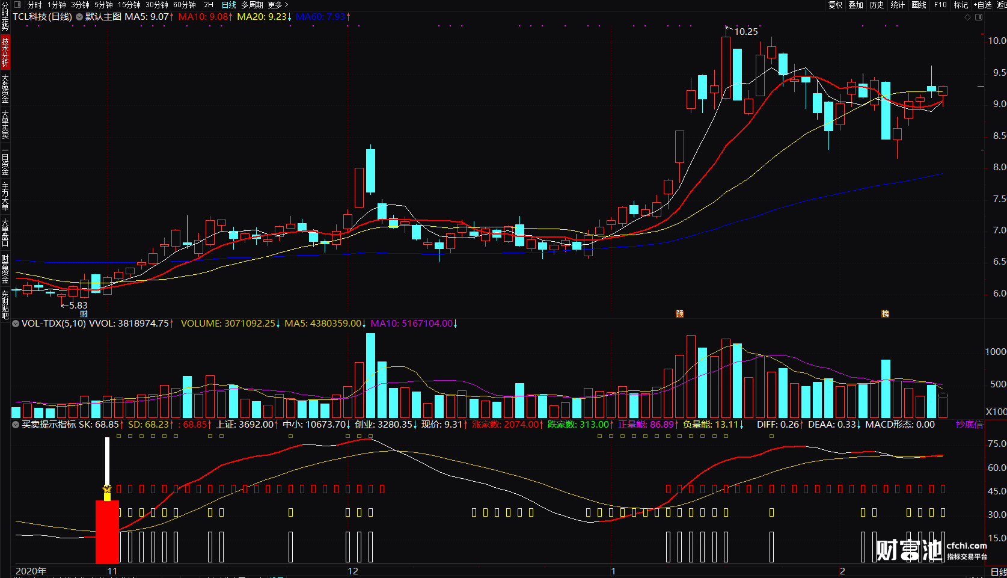1007x578 pixels.
Task: Open the 多周期 multi-period view
Action: click(253, 5)
